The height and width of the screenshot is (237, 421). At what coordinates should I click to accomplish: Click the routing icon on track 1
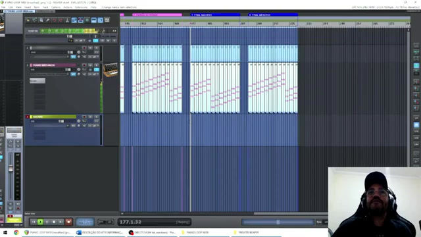[84, 52]
